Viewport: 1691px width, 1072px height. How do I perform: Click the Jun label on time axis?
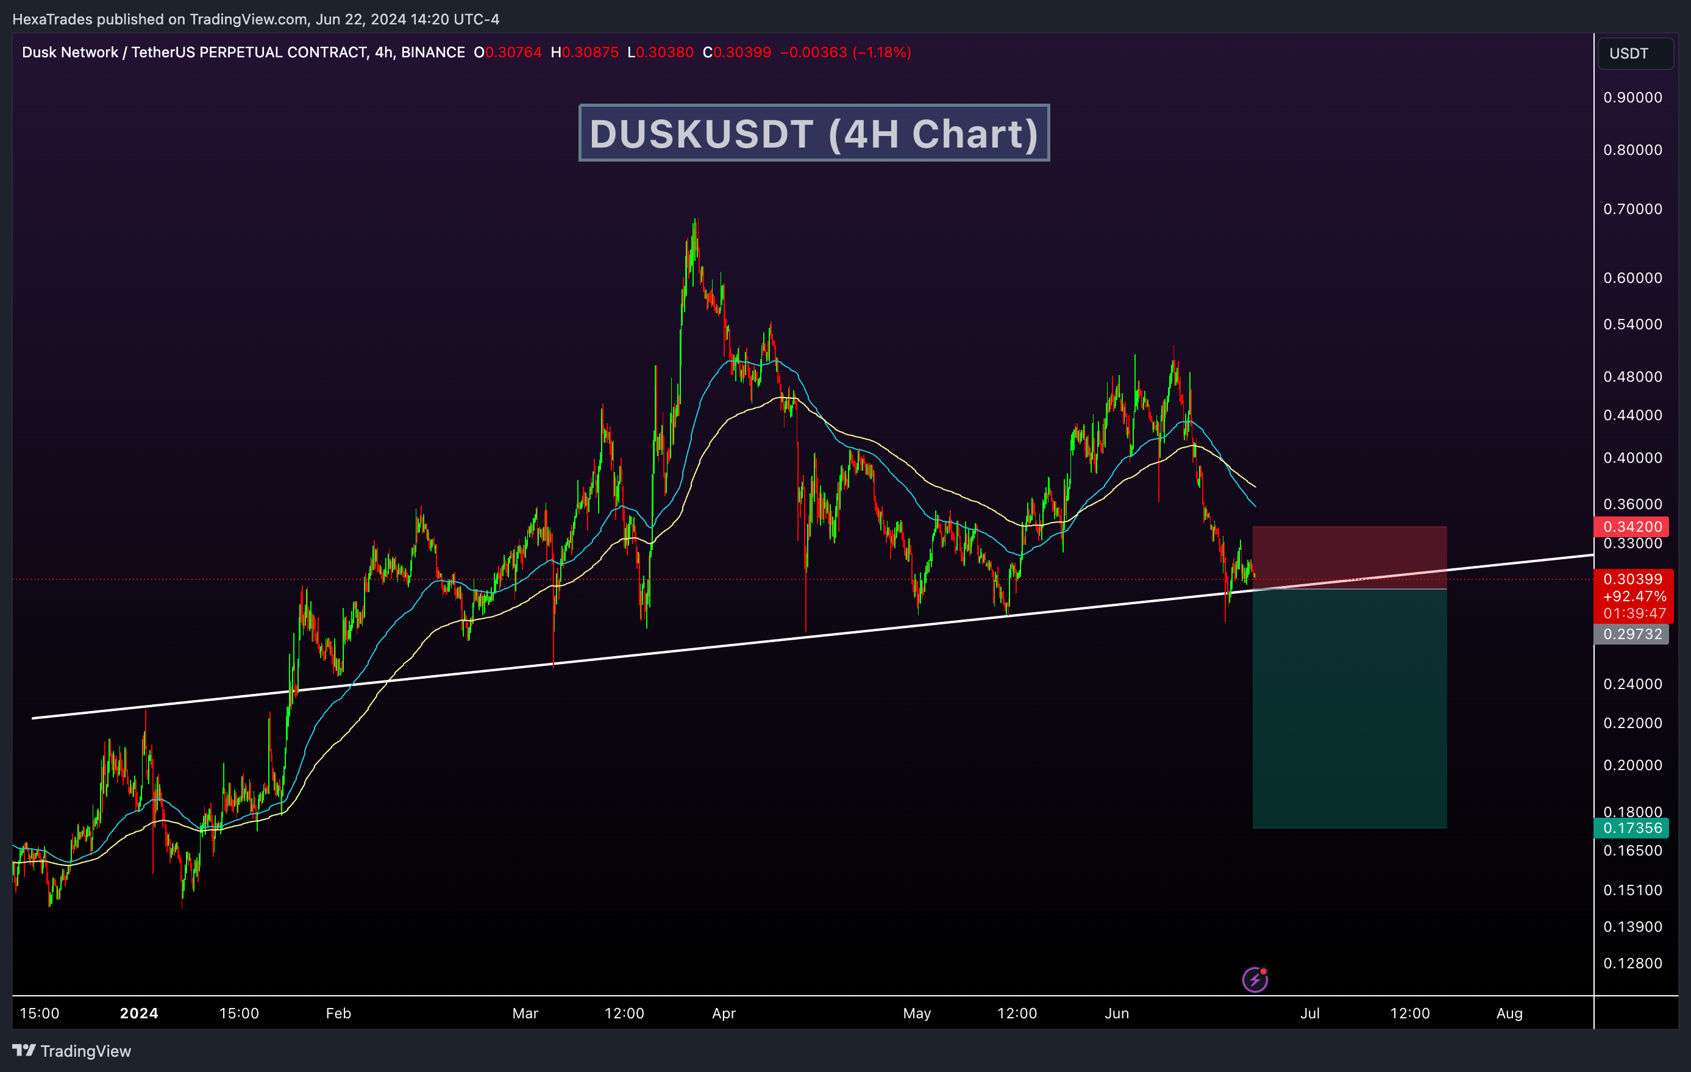coord(1117,1013)
